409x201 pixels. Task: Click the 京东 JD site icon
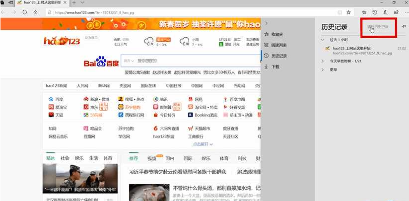click(86, 107)
